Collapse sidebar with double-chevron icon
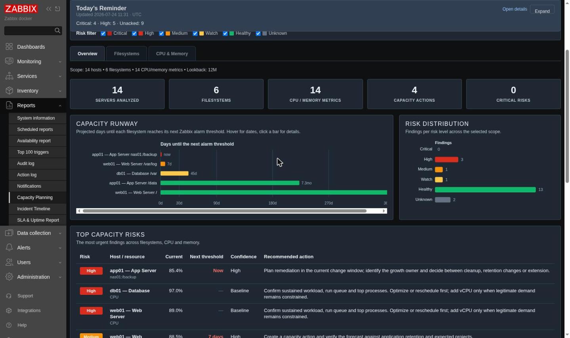The image size is (570, 338). (x=48, y=9)
